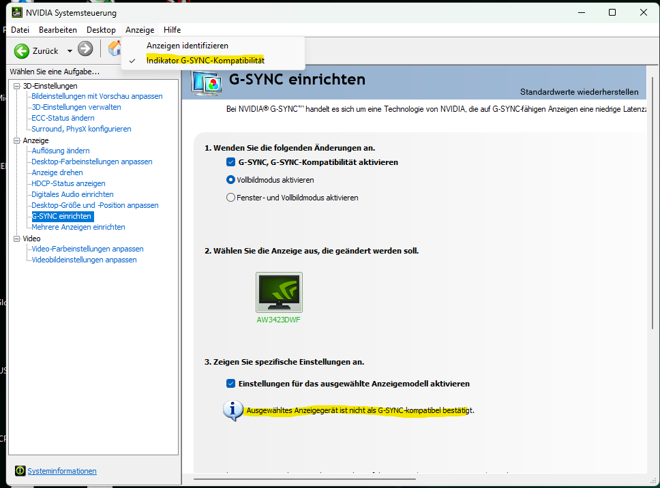Open Surround, PhysX konfigurieren
Image resolution: width=660 pixels, height=488 pixels.
pyautogui.click(x=82, y=129)
